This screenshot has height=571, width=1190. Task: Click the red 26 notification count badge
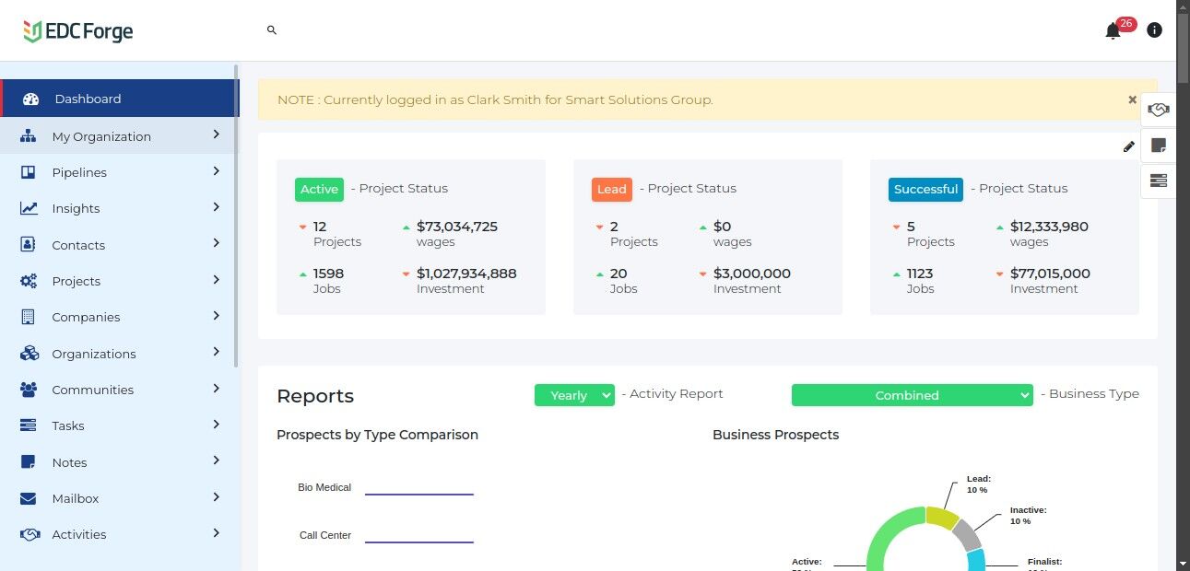point(1125,24)
